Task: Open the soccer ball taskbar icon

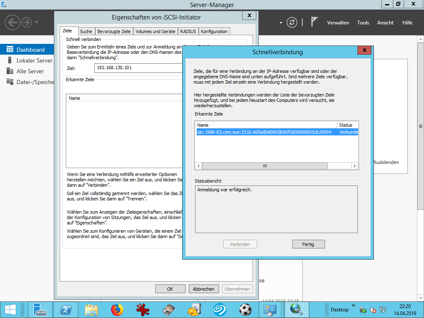Action: [x=245, y=310]
